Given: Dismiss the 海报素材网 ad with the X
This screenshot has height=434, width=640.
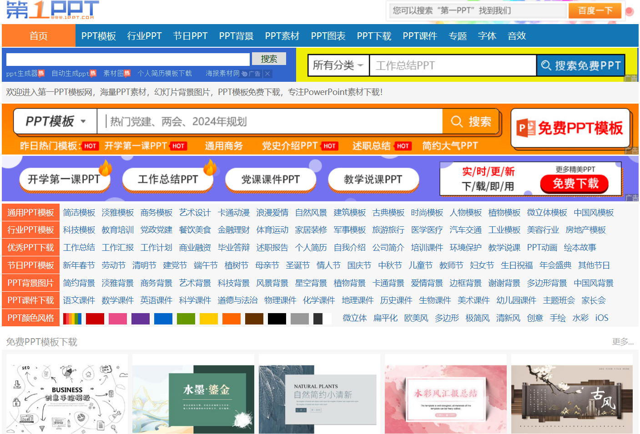Looking at the screenshot, I should click(267, 74).
